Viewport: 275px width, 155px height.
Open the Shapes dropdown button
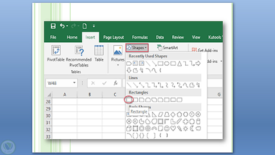coord(137,48)
